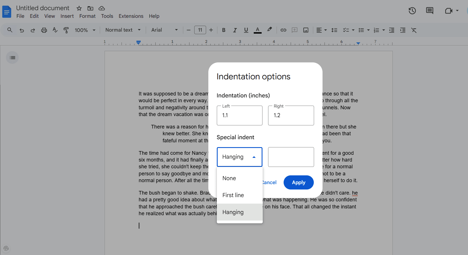Choose Hanging option in the list
Image resolution: width=468 pixels, height=255 pixels.
coord(240,212)
